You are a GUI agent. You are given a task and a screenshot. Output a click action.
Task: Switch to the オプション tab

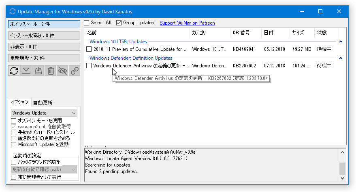click(x=19, y=102)
